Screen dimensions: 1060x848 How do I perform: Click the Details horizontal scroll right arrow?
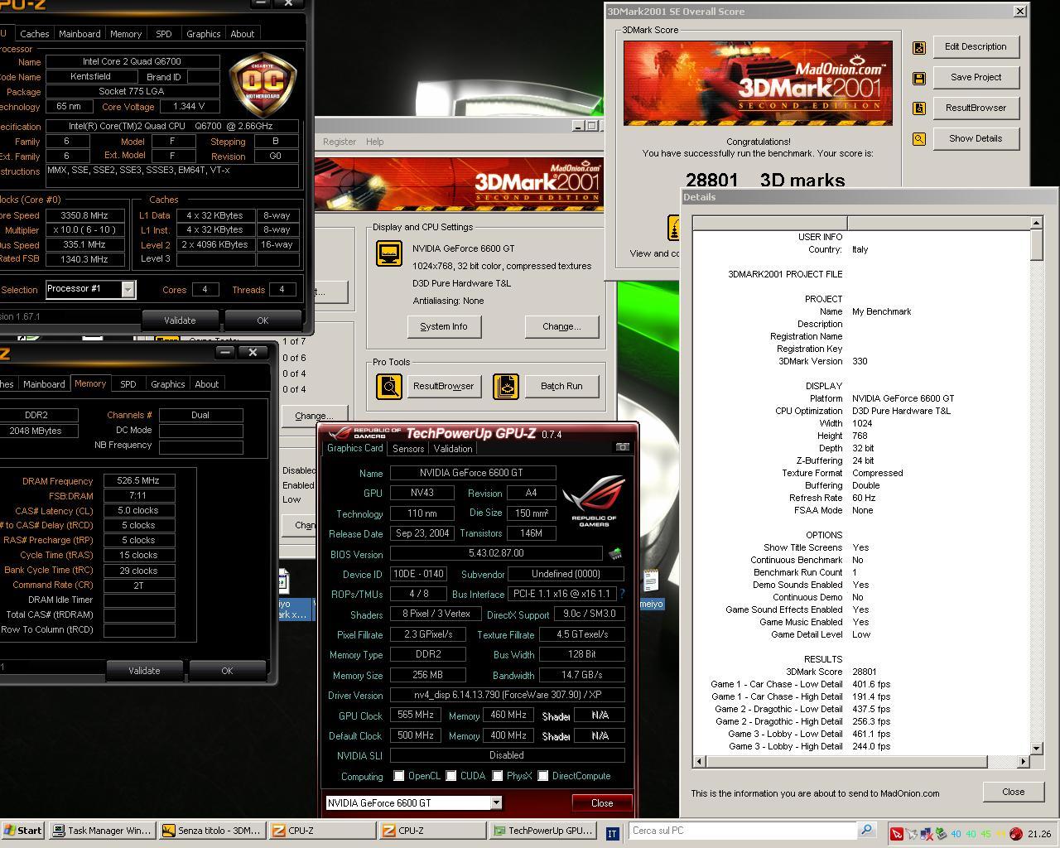(x=1023, y=761)
